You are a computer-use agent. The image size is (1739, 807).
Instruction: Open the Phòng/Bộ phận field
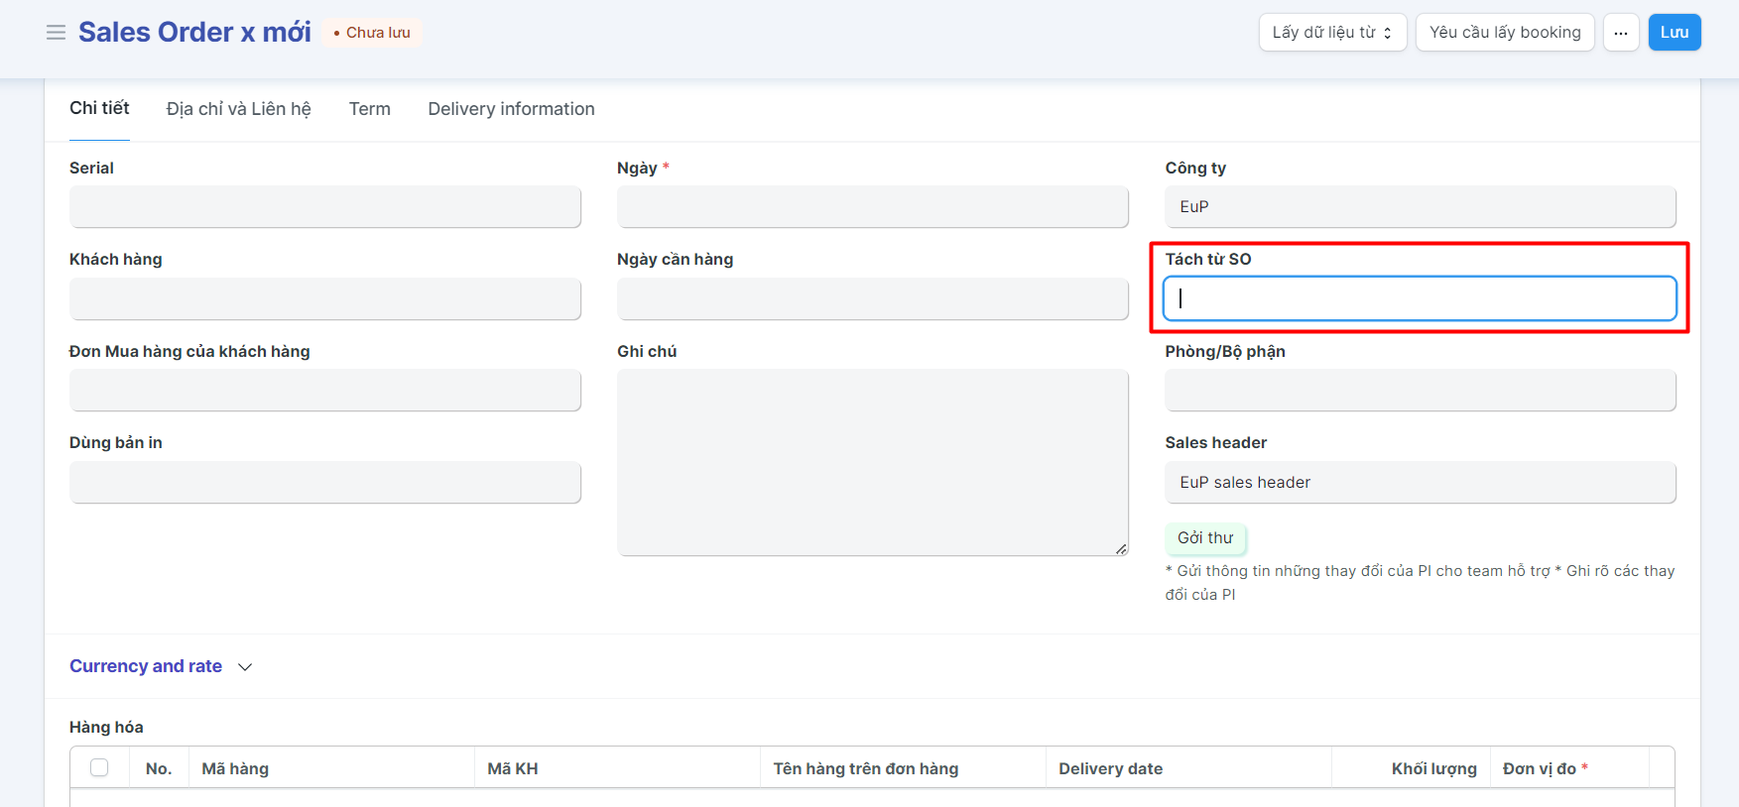point(1419,391)
